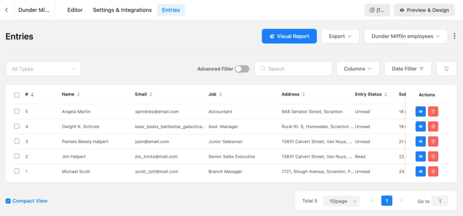The height and width of the screenshot is (216, 463).
Task: Delete Angela Martin's entry
Action: click(433, 112)
